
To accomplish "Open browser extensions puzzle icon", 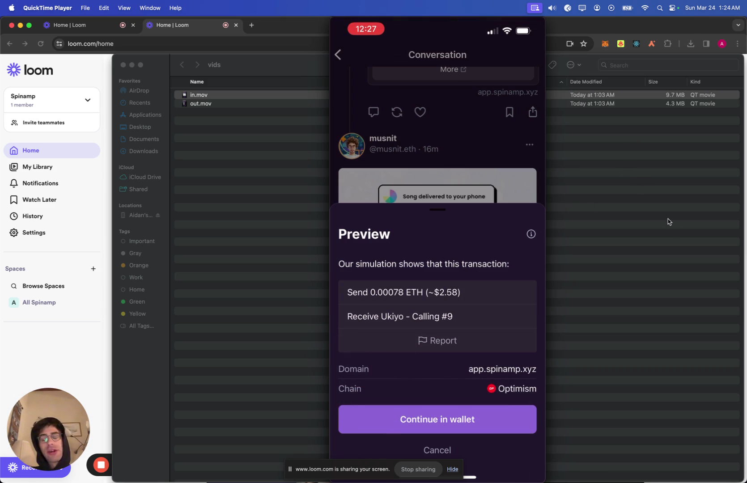I will pyautogui.click(x=668, y=43).
